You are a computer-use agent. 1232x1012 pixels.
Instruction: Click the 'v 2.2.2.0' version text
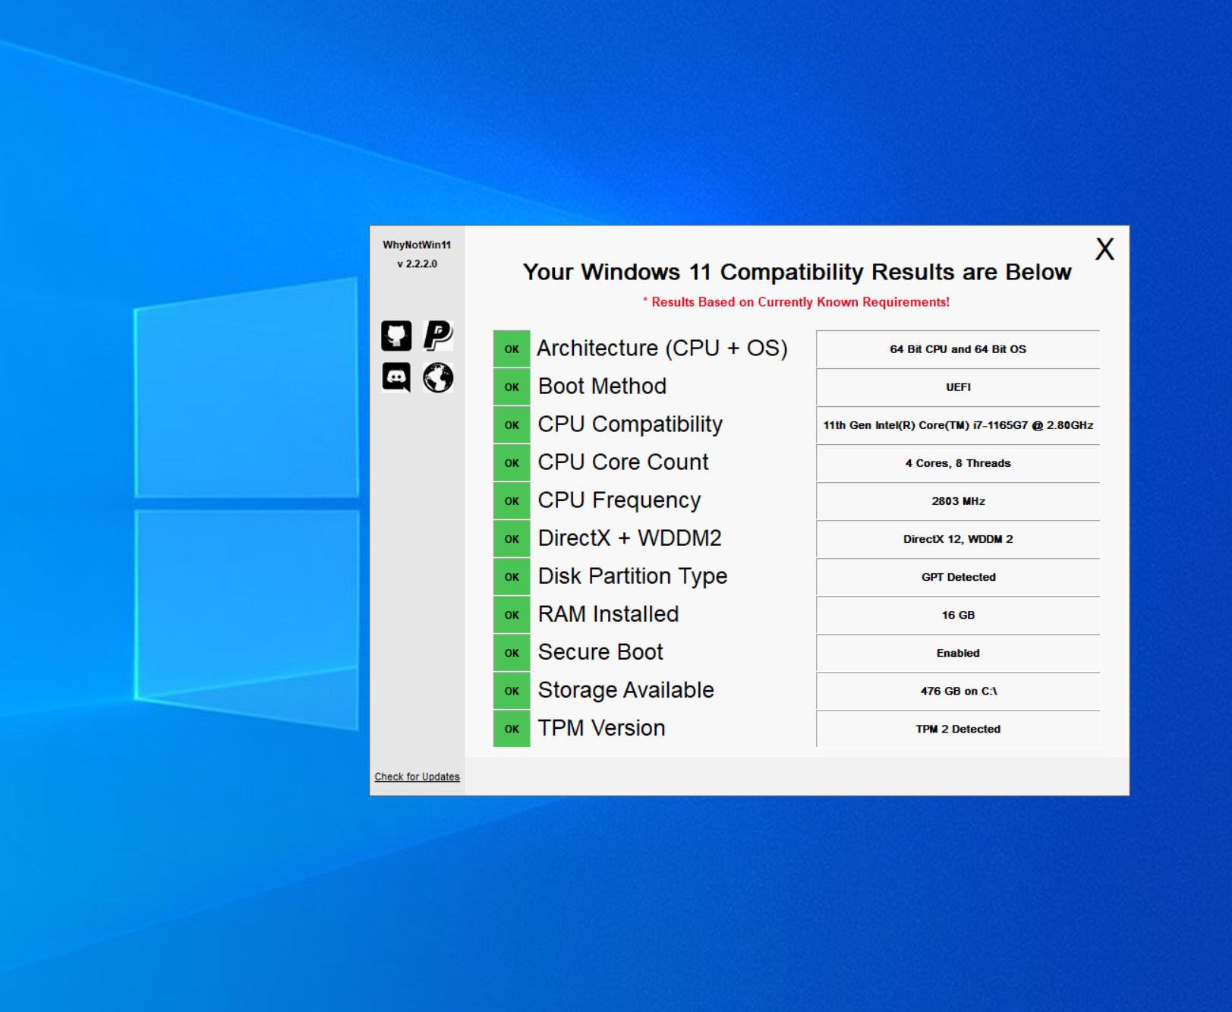(x=417, y=264)
